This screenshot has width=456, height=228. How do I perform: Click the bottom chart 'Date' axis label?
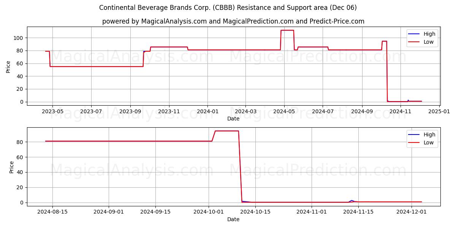click(233, 219)
